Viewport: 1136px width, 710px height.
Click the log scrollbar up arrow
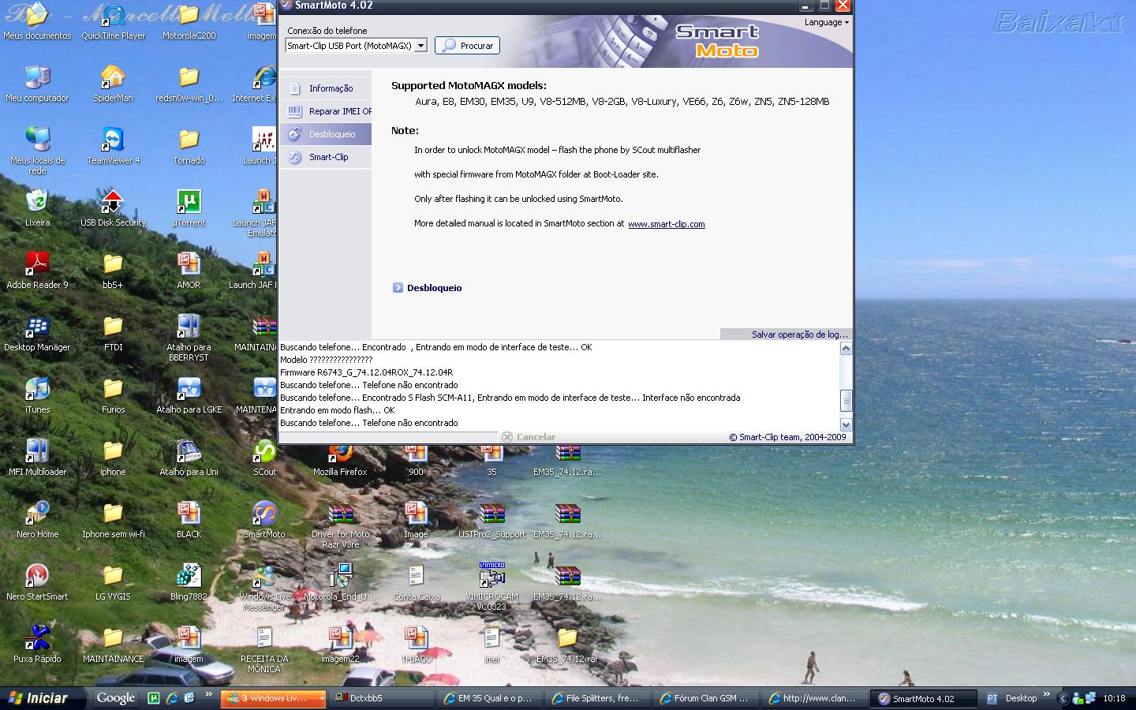[x=846, y=348]
